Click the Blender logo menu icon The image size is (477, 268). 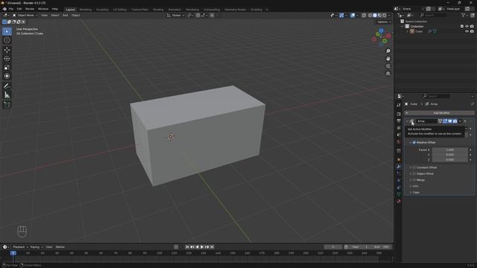pyautogui.click(x=4, y=9)
